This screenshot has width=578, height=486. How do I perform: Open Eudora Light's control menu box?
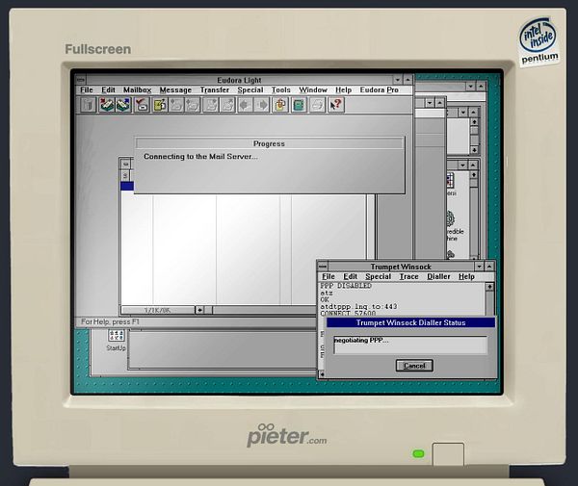pos(81,80)
